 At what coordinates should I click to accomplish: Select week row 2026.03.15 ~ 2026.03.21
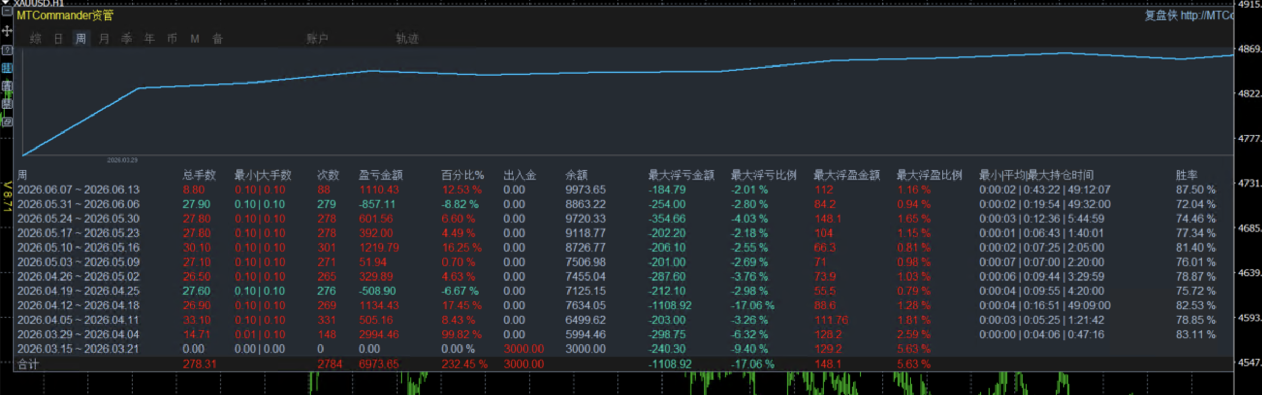623,349
